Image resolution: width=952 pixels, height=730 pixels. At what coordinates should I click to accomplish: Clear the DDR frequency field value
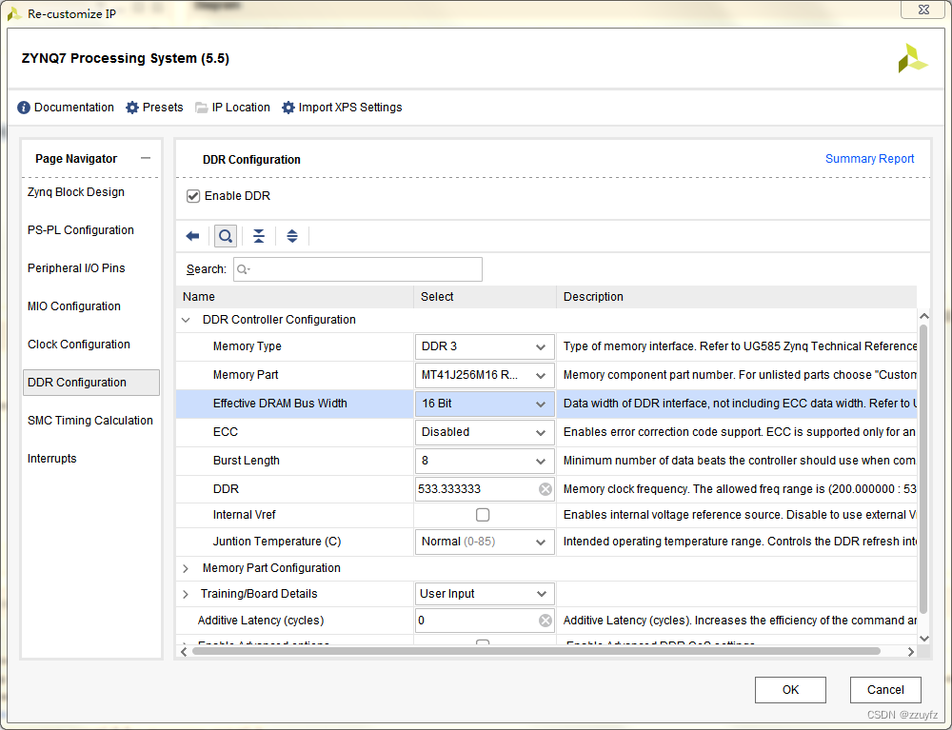545,489
